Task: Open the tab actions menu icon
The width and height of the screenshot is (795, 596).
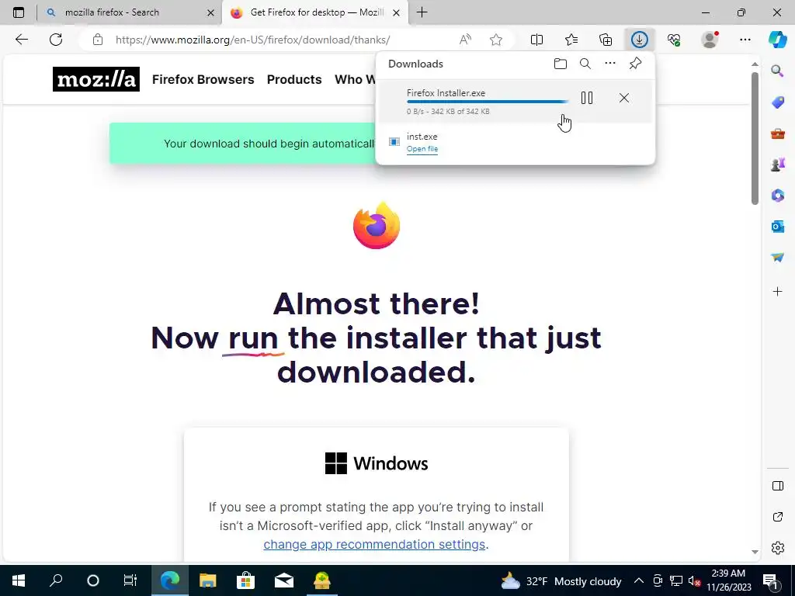Action: pyautogui.click(x=19, y=12)
